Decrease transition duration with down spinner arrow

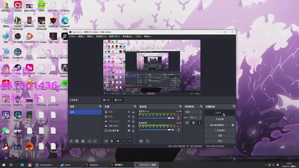[200, 118]
